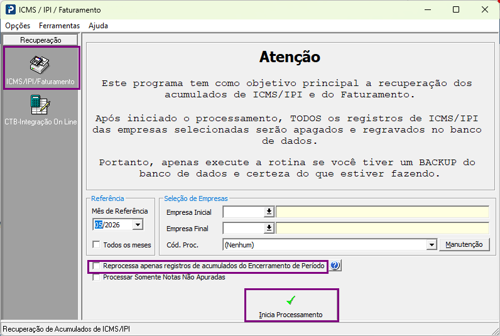The width and height of the screenshot is (500, 336).
Task: Click the app logo in title bar
Action: pos(10,9)
